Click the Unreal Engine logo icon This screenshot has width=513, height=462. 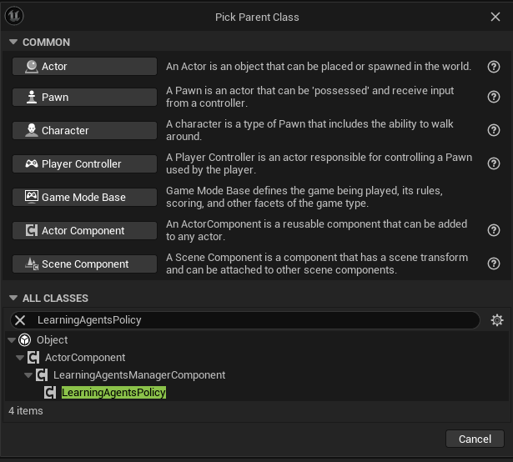tap(14, 16)
